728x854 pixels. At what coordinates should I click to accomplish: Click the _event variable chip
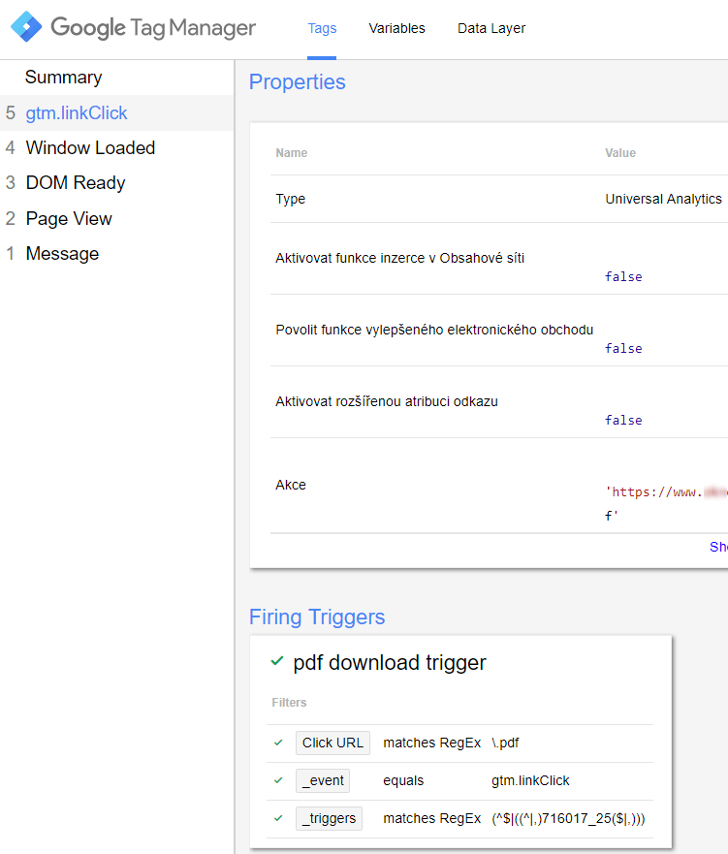point(323,780)
